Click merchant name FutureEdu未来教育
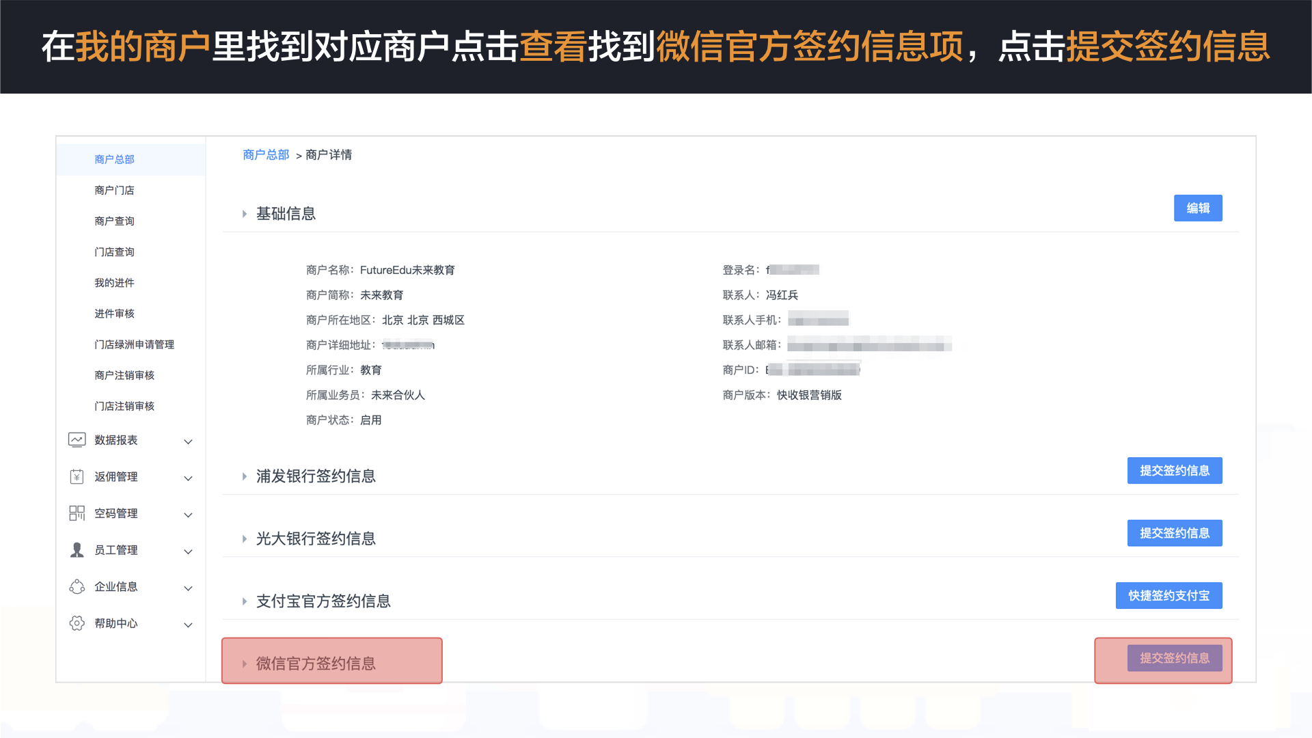 407,270
